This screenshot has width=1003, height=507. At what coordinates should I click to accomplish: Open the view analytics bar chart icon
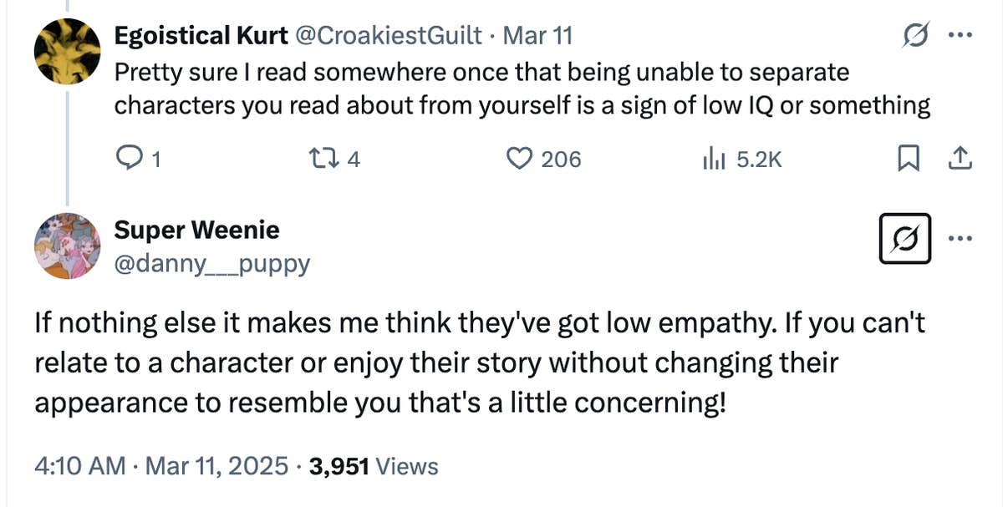pos(716,159)
